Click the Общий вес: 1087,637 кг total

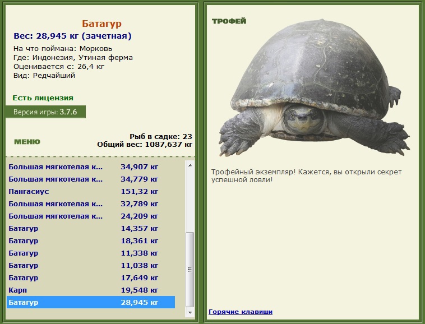(x=145, y=145)
